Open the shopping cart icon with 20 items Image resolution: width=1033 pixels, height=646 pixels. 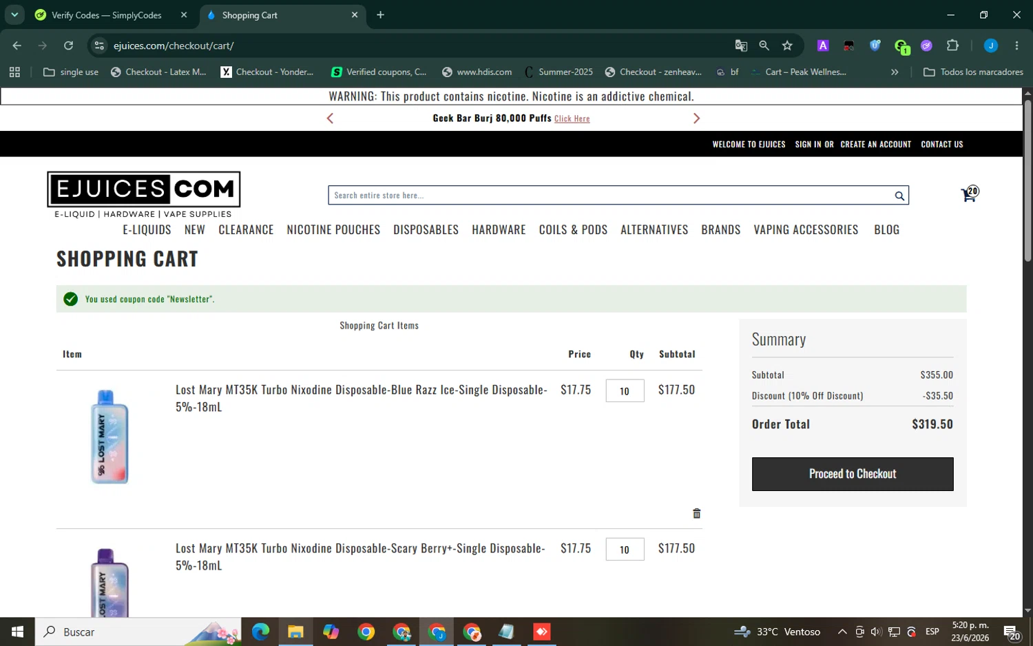tap(970, 194)
